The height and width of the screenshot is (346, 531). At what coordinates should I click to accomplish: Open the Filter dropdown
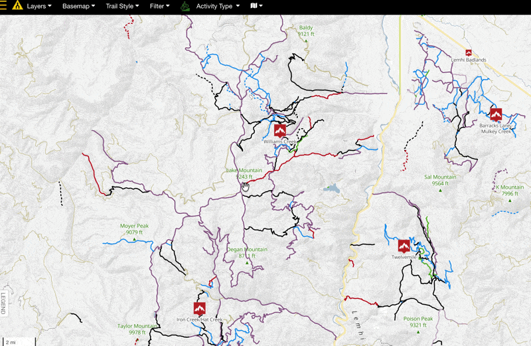159,6
